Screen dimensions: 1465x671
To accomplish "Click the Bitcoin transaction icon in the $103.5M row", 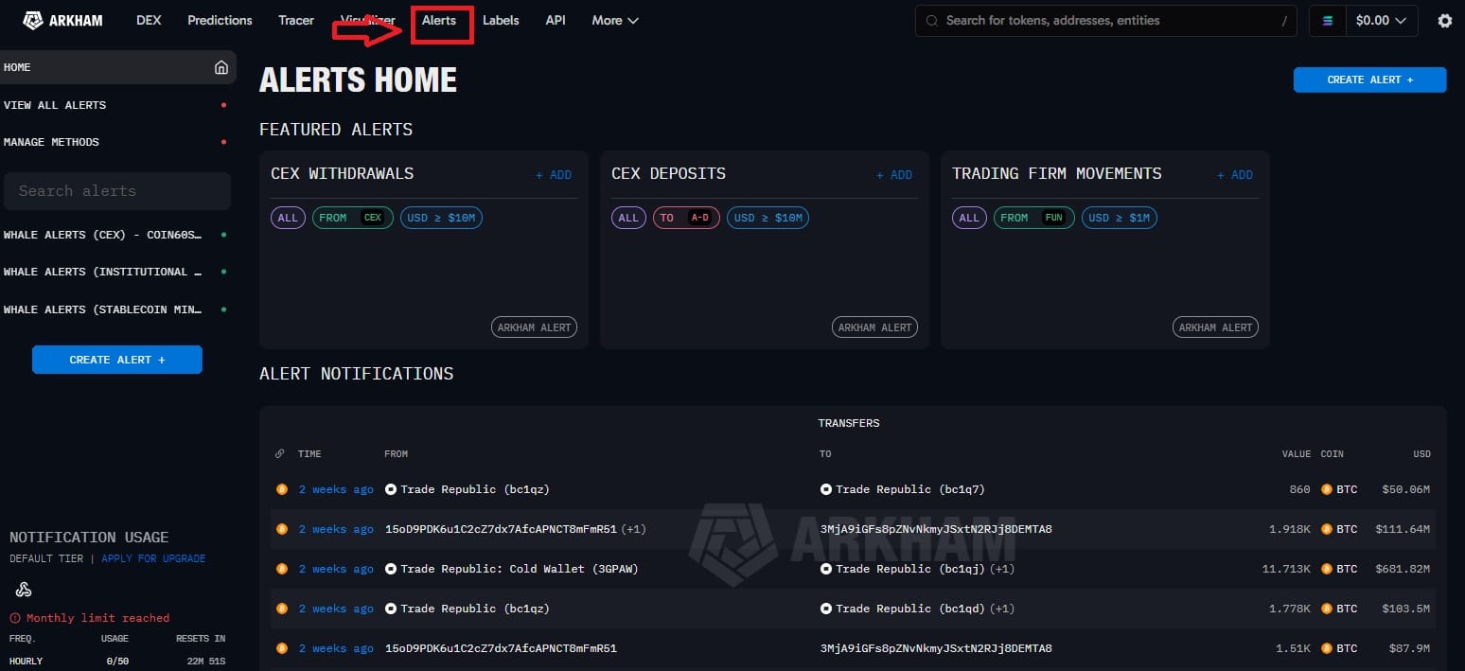I will point(281,609).
